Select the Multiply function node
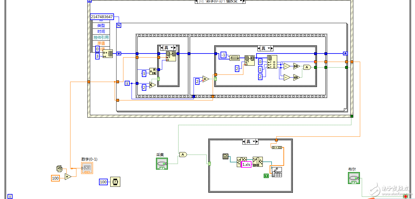415x199 pixels. click(68, 177)
